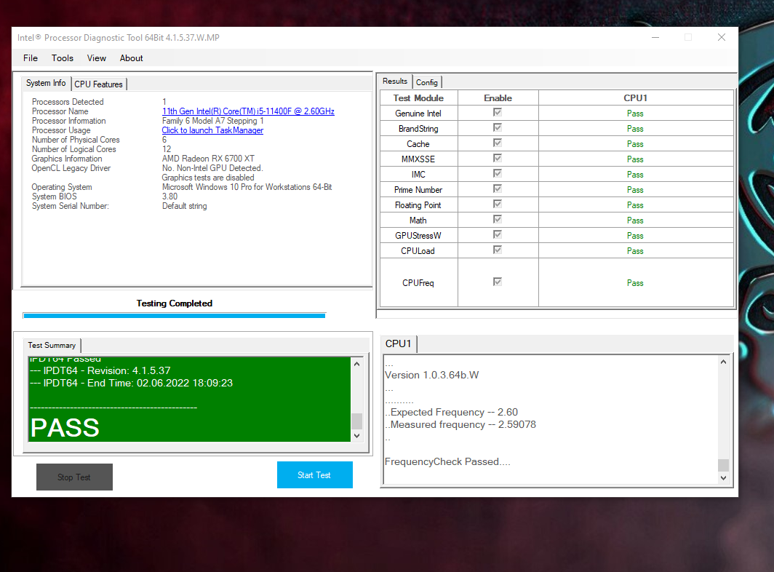Click the Microsoft Windows 10 Pro operating system value

(247, 187)
